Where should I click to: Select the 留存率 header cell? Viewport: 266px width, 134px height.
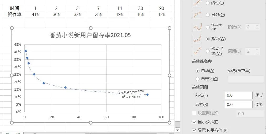point(14,14)
